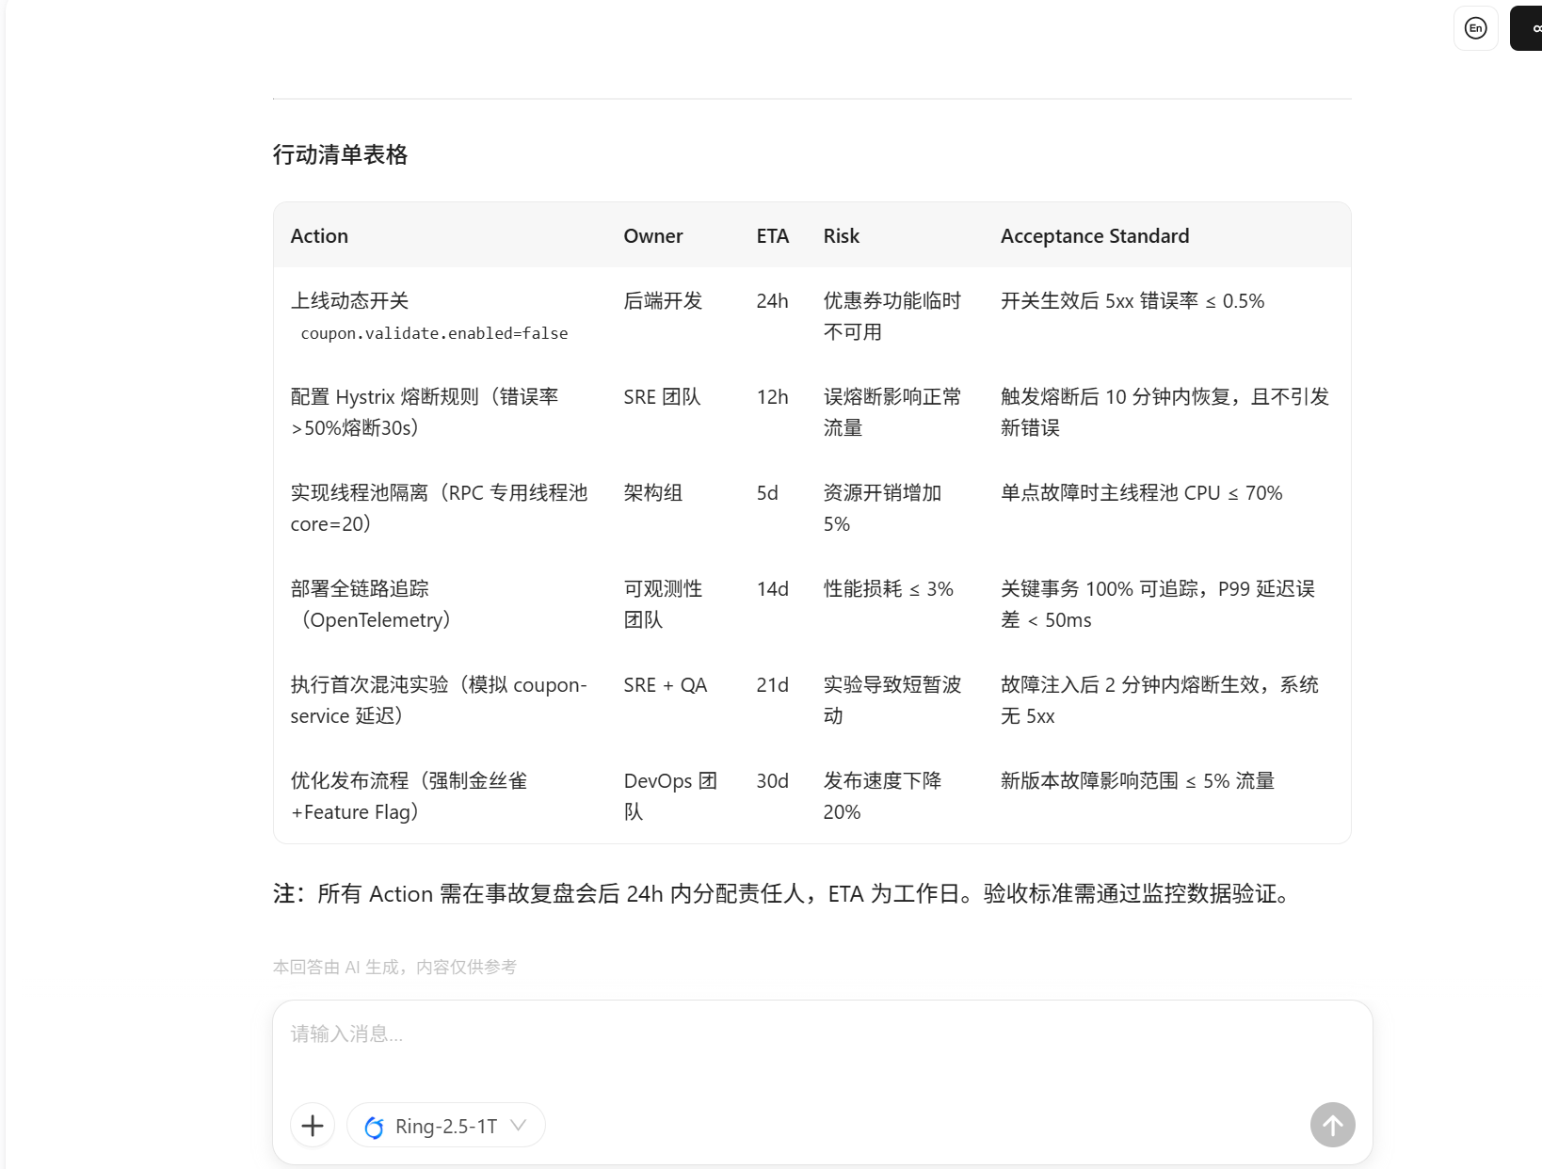Image resolution: width=1542 pixels, height=1169 pixels.
Task: Click the 实验导致短暂波动 risk cell
Action: point(891,700)
